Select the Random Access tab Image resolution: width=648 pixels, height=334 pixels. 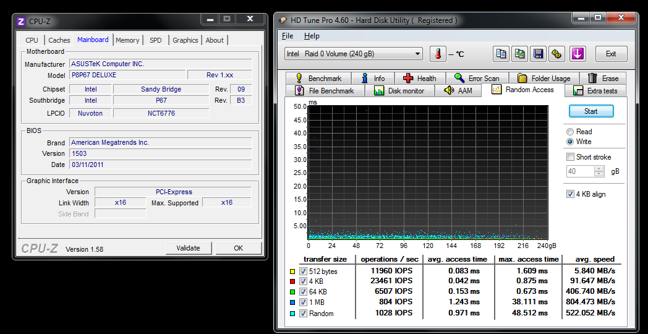522,89
